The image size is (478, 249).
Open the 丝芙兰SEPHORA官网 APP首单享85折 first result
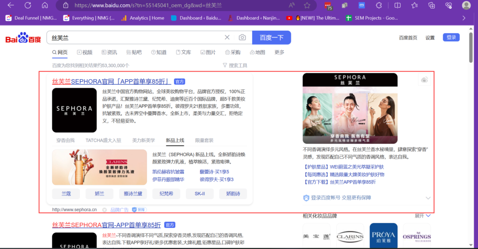[x=112, y=81]
